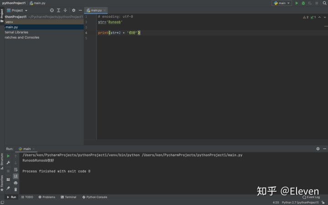Viewport: 328px width, 205px height.
Task: Open the Problems tool window
Action: point(47,197)
